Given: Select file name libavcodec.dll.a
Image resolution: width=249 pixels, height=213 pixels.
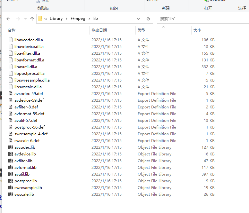Looking at the screenshot, I should pos(29,40).
